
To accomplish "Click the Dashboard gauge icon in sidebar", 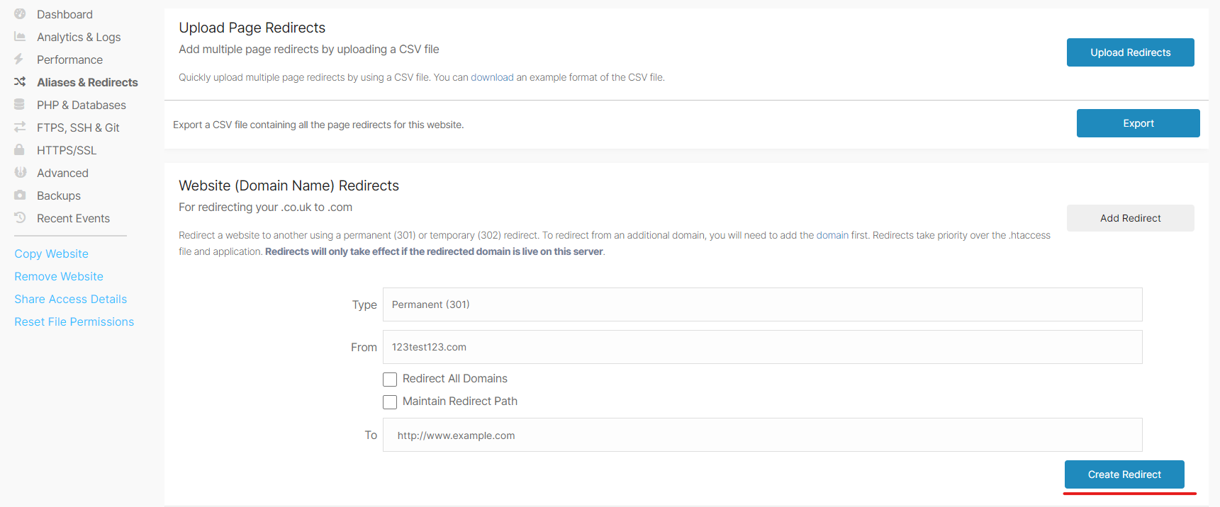I will coord(20,14).
